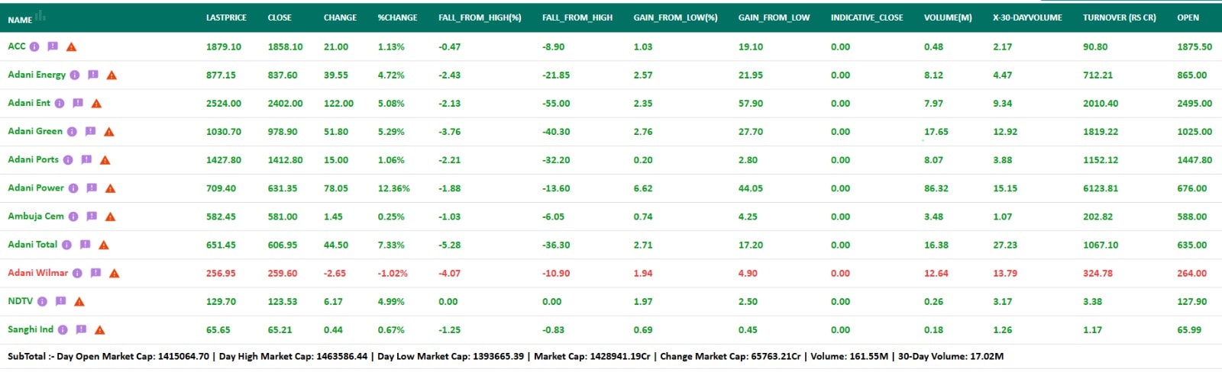The image size is (1222, 372).
Task: Open the Adani Ent stock link
Action: (x=29, y=103)
